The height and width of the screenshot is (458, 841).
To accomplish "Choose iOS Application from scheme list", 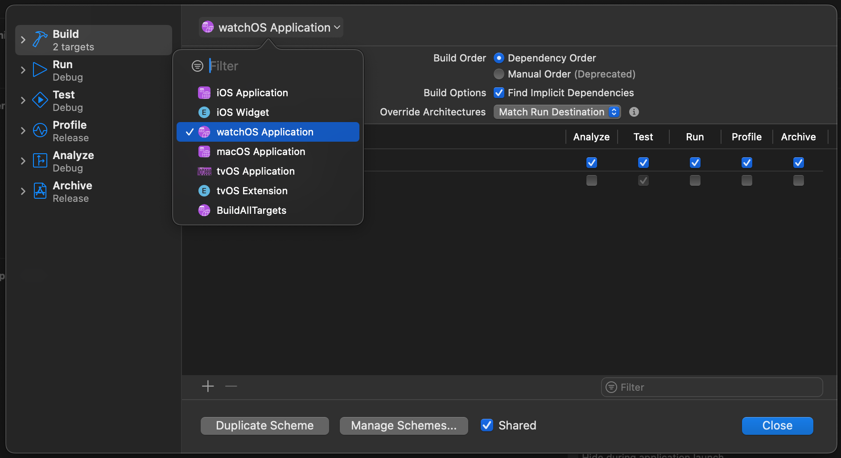I will tap(268, 93).
